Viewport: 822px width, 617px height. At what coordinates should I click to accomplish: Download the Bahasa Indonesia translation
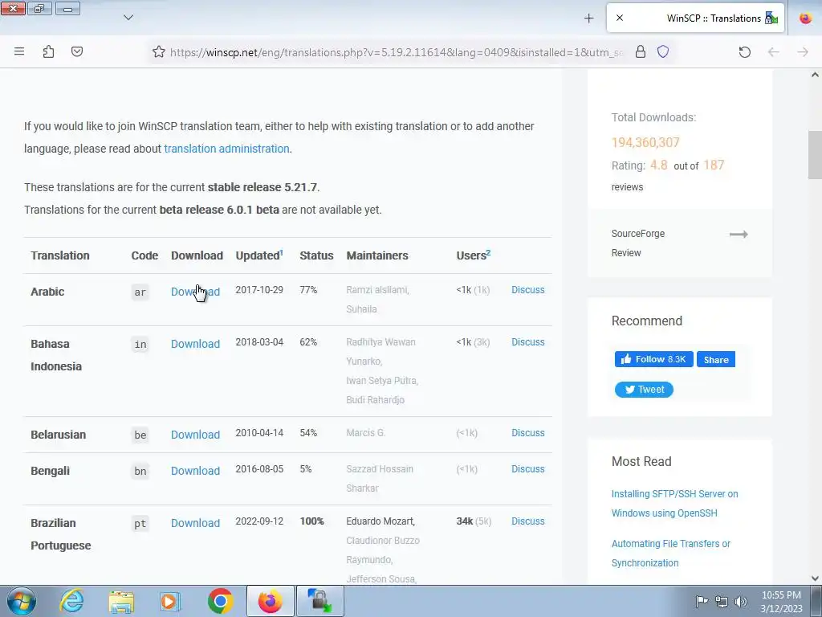195,344
